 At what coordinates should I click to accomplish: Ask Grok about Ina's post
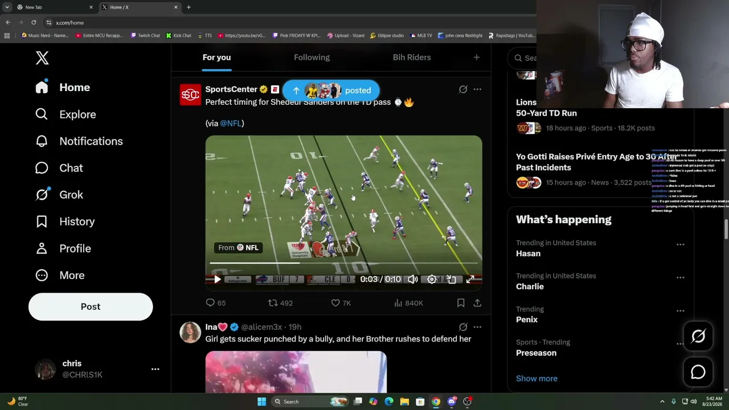click(463, 327)
